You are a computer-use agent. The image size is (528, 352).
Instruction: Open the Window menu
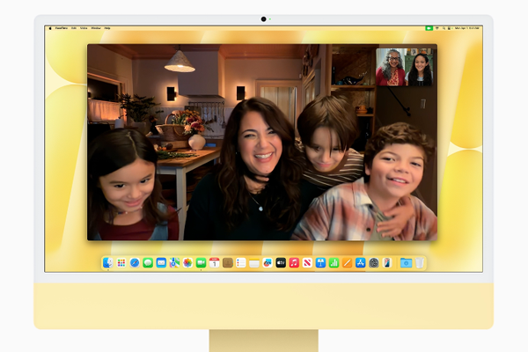tap(94, 28)
